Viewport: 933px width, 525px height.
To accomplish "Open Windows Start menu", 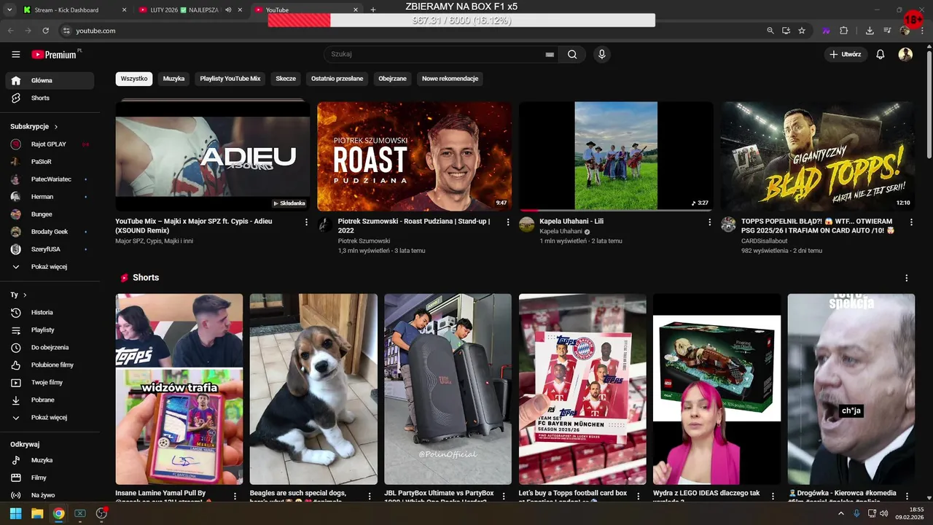I will 15,513.
